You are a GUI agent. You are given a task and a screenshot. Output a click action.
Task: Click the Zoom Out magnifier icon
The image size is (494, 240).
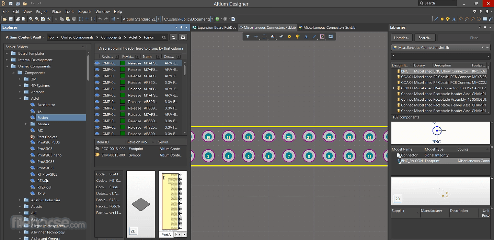click(37, 19)
